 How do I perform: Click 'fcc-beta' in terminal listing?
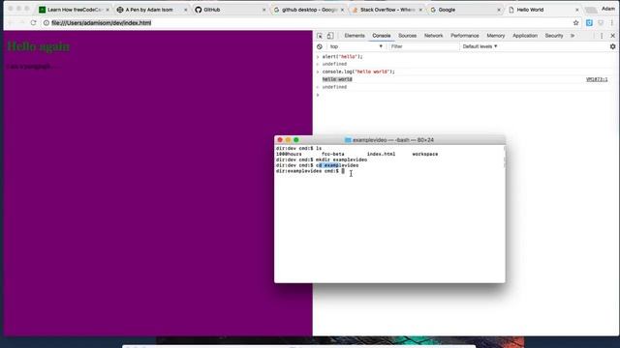[x=333, y=154]
